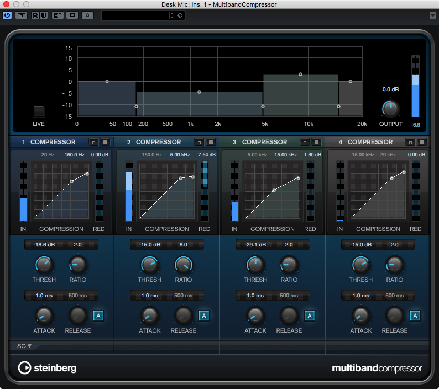
Task: Click band 2 THRESH knob
Action: (149, 265)
